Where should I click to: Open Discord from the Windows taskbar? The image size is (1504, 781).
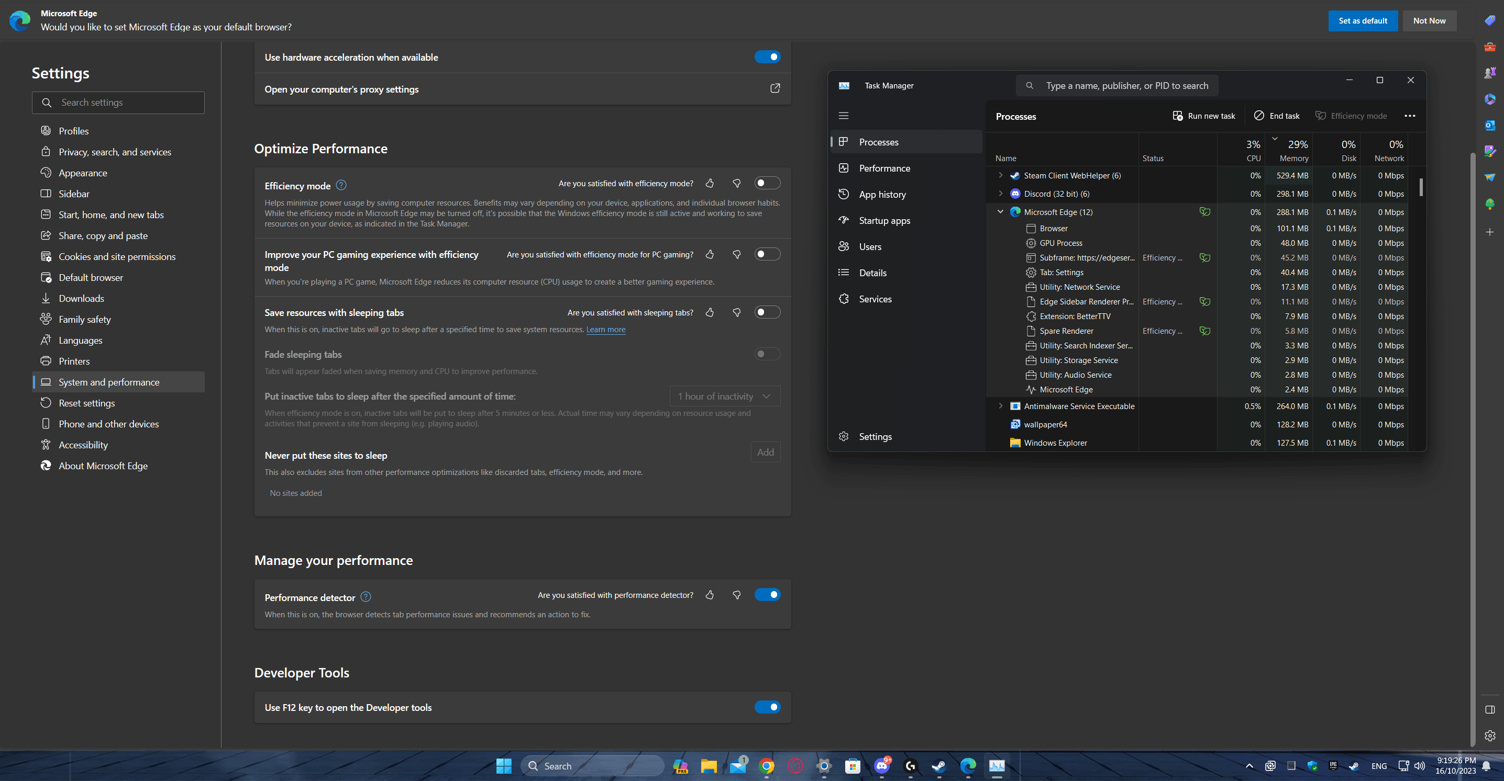tap(882, 766)
